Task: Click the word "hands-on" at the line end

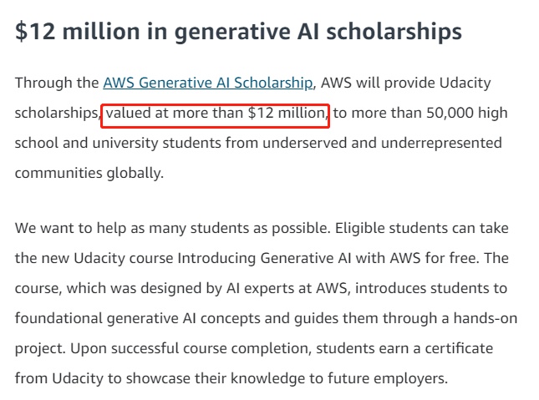Action: click(x=486, y=318)
